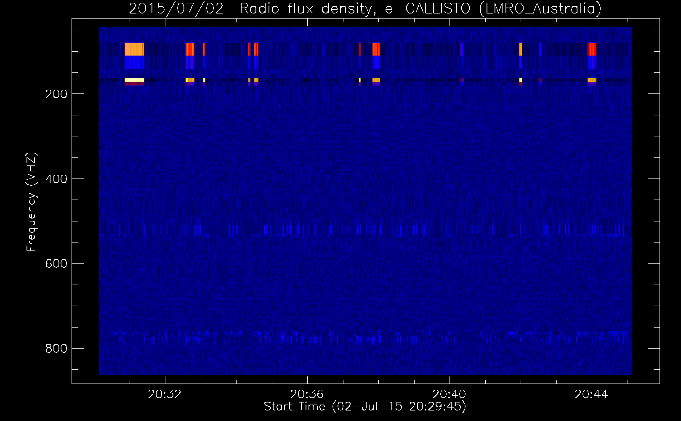Select the 800 frequency tick label
The width and height of the screenshot is (681, 421).
[56, 349]
